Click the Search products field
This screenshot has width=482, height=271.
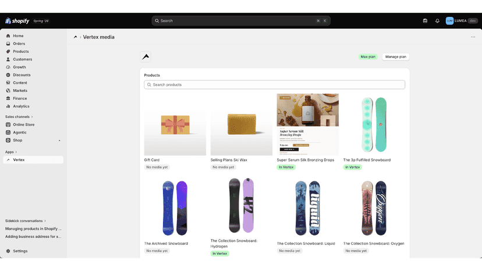point(275,85)
